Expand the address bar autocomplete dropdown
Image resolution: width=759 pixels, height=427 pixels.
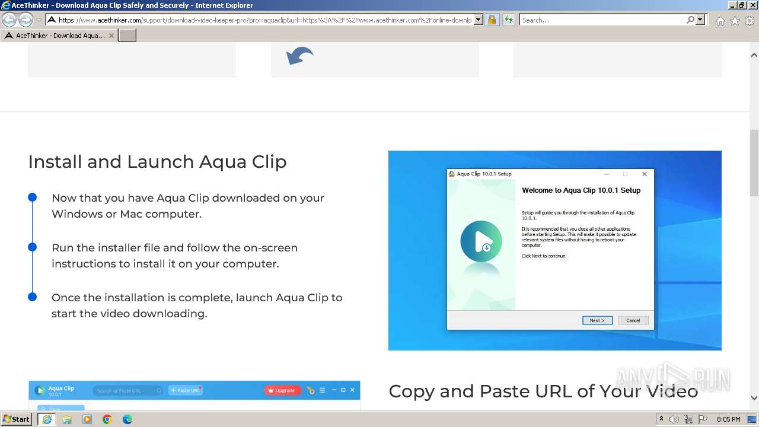[479, 20]
